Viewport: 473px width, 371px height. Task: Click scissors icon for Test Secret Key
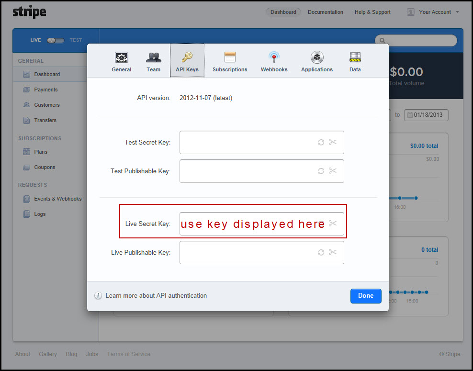tap(332, 142)
